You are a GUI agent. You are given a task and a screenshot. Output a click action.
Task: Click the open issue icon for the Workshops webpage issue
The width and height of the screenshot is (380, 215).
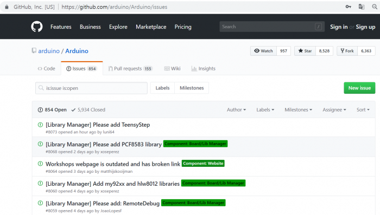pos(41,164)
